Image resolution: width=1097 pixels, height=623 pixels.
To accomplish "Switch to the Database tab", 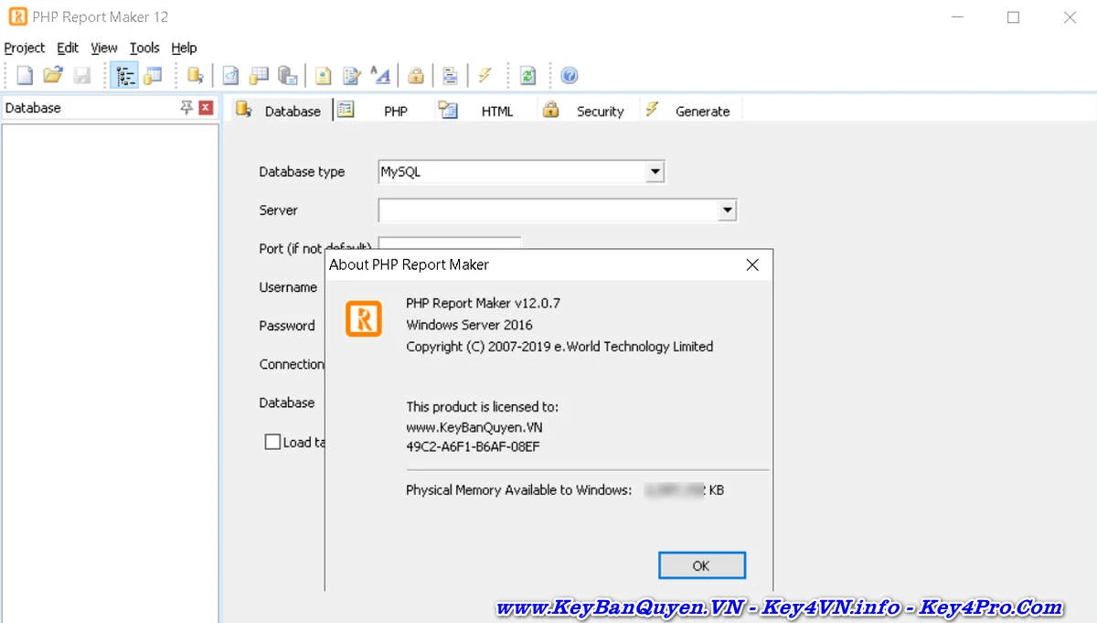I will (279, 111).
